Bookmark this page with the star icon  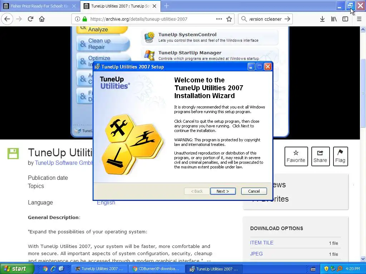coord(229,19)
